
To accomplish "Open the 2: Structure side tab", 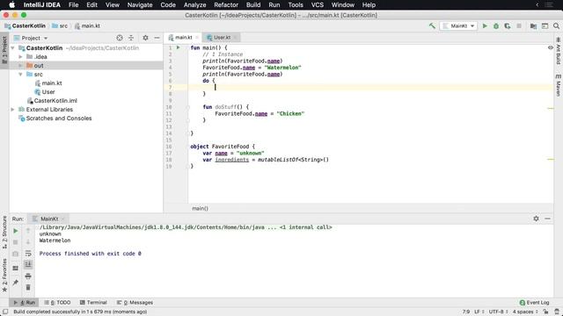I will click(x=4, y=232).
